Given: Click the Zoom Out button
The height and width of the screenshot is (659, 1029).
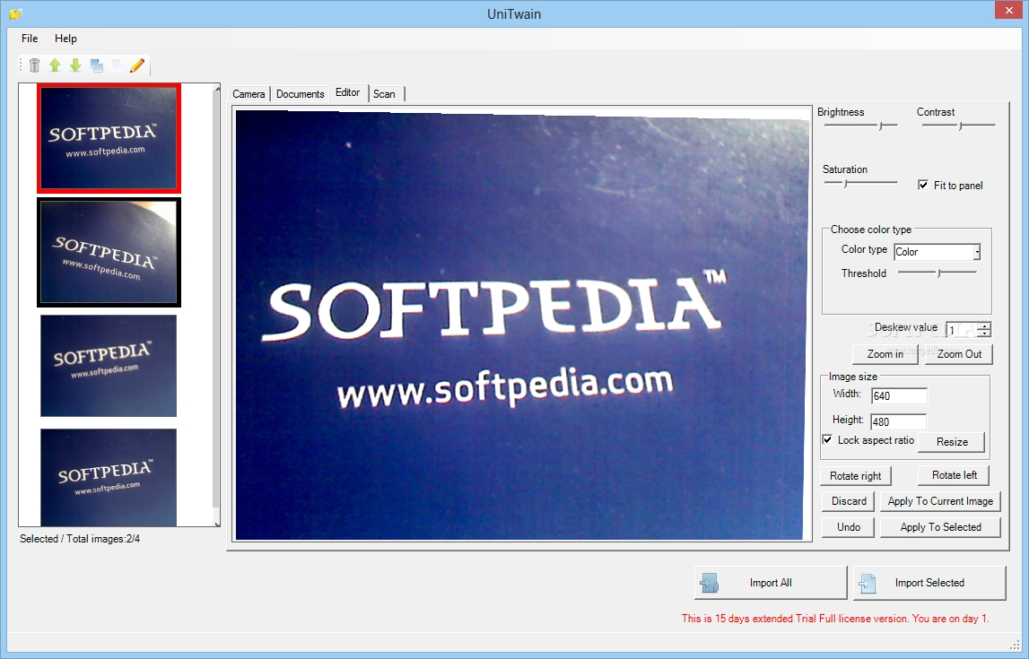Looking at the screenshot, I should click(959, 354).
